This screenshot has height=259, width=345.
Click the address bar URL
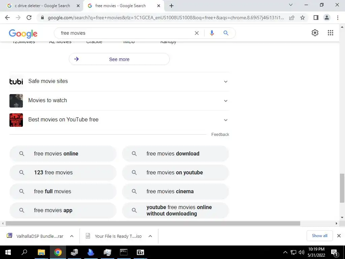click(x=166, y=18)
